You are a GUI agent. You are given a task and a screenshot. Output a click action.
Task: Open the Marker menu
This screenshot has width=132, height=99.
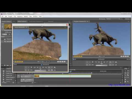(26, 16)
